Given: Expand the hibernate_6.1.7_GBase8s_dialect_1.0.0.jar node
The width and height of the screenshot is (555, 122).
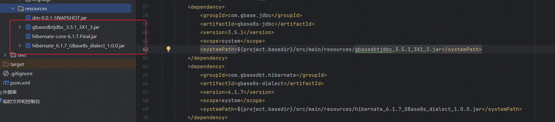Looking at the screenshot, I should point(20,46).
